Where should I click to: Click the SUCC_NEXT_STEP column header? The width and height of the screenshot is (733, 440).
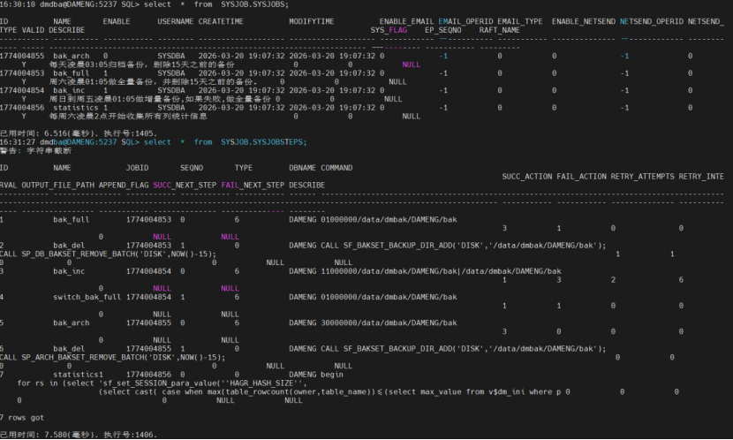point(185,186)
